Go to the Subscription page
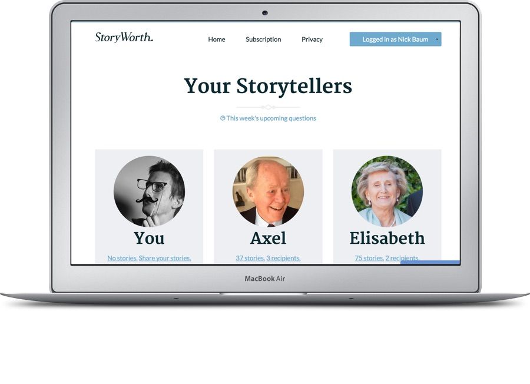The width and height of the screenshot is (530, 384). pyautogui.click(x=263, y=39)
